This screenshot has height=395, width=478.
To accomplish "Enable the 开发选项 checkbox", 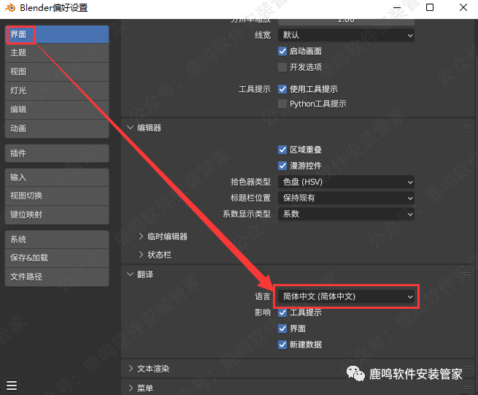I will (282, 67).
